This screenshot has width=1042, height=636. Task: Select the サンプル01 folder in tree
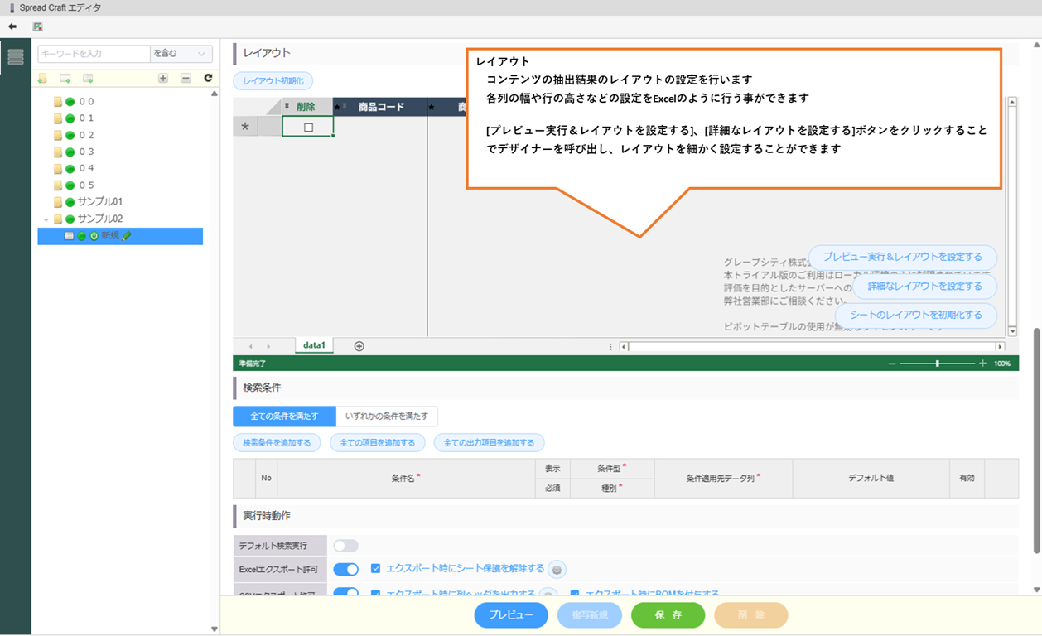click(x=99, y=202)
